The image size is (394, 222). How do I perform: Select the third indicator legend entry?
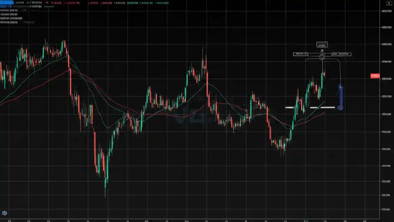pos(11,18)
